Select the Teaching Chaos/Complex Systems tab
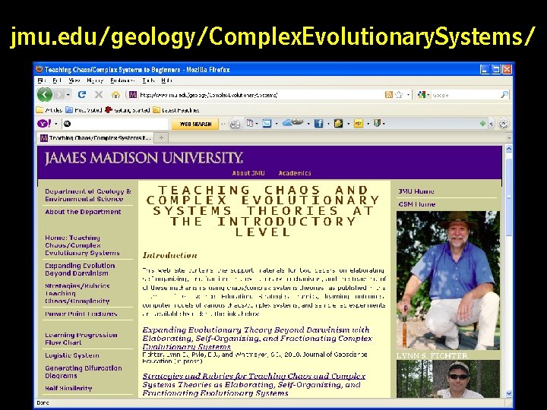The width and height of the screenshot is (547, 410). [96, 137]
